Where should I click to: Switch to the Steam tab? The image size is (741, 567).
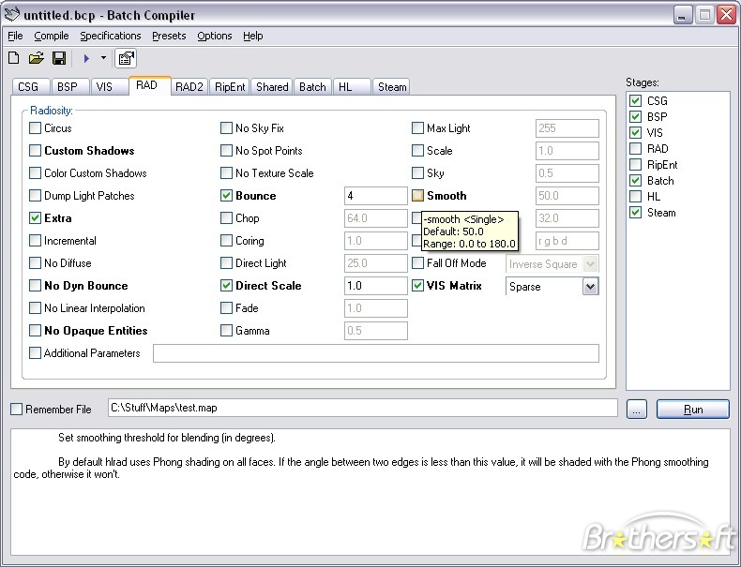coord(391,87)
